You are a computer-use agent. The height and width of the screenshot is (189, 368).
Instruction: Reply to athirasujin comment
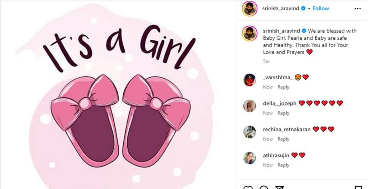(283, 165)
